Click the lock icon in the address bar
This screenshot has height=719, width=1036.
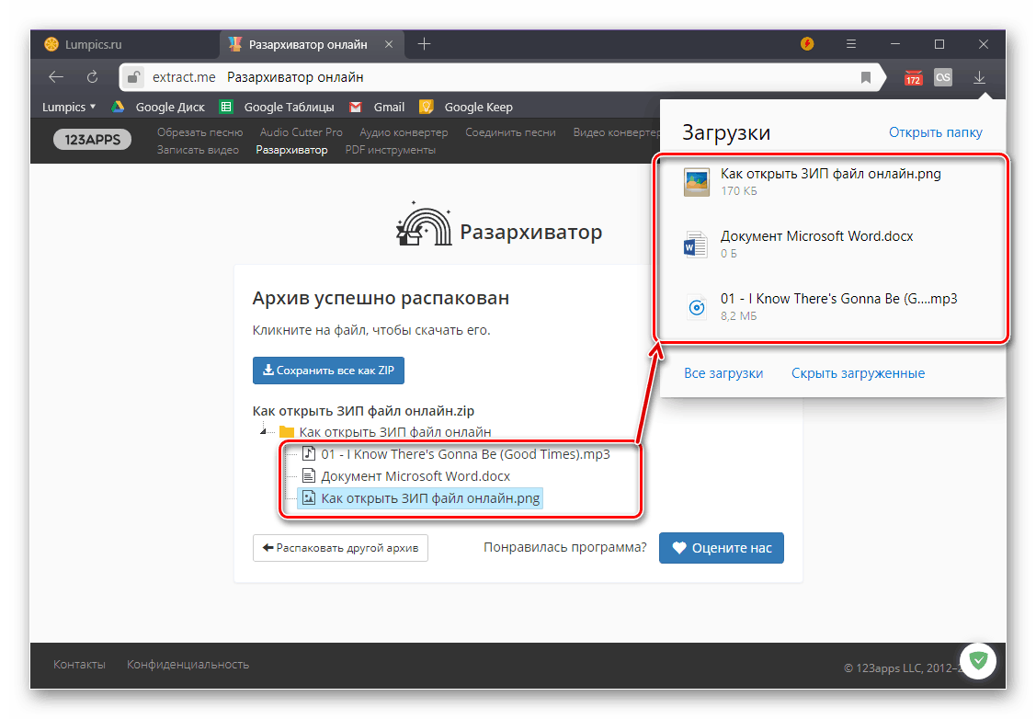click(132, 77)
